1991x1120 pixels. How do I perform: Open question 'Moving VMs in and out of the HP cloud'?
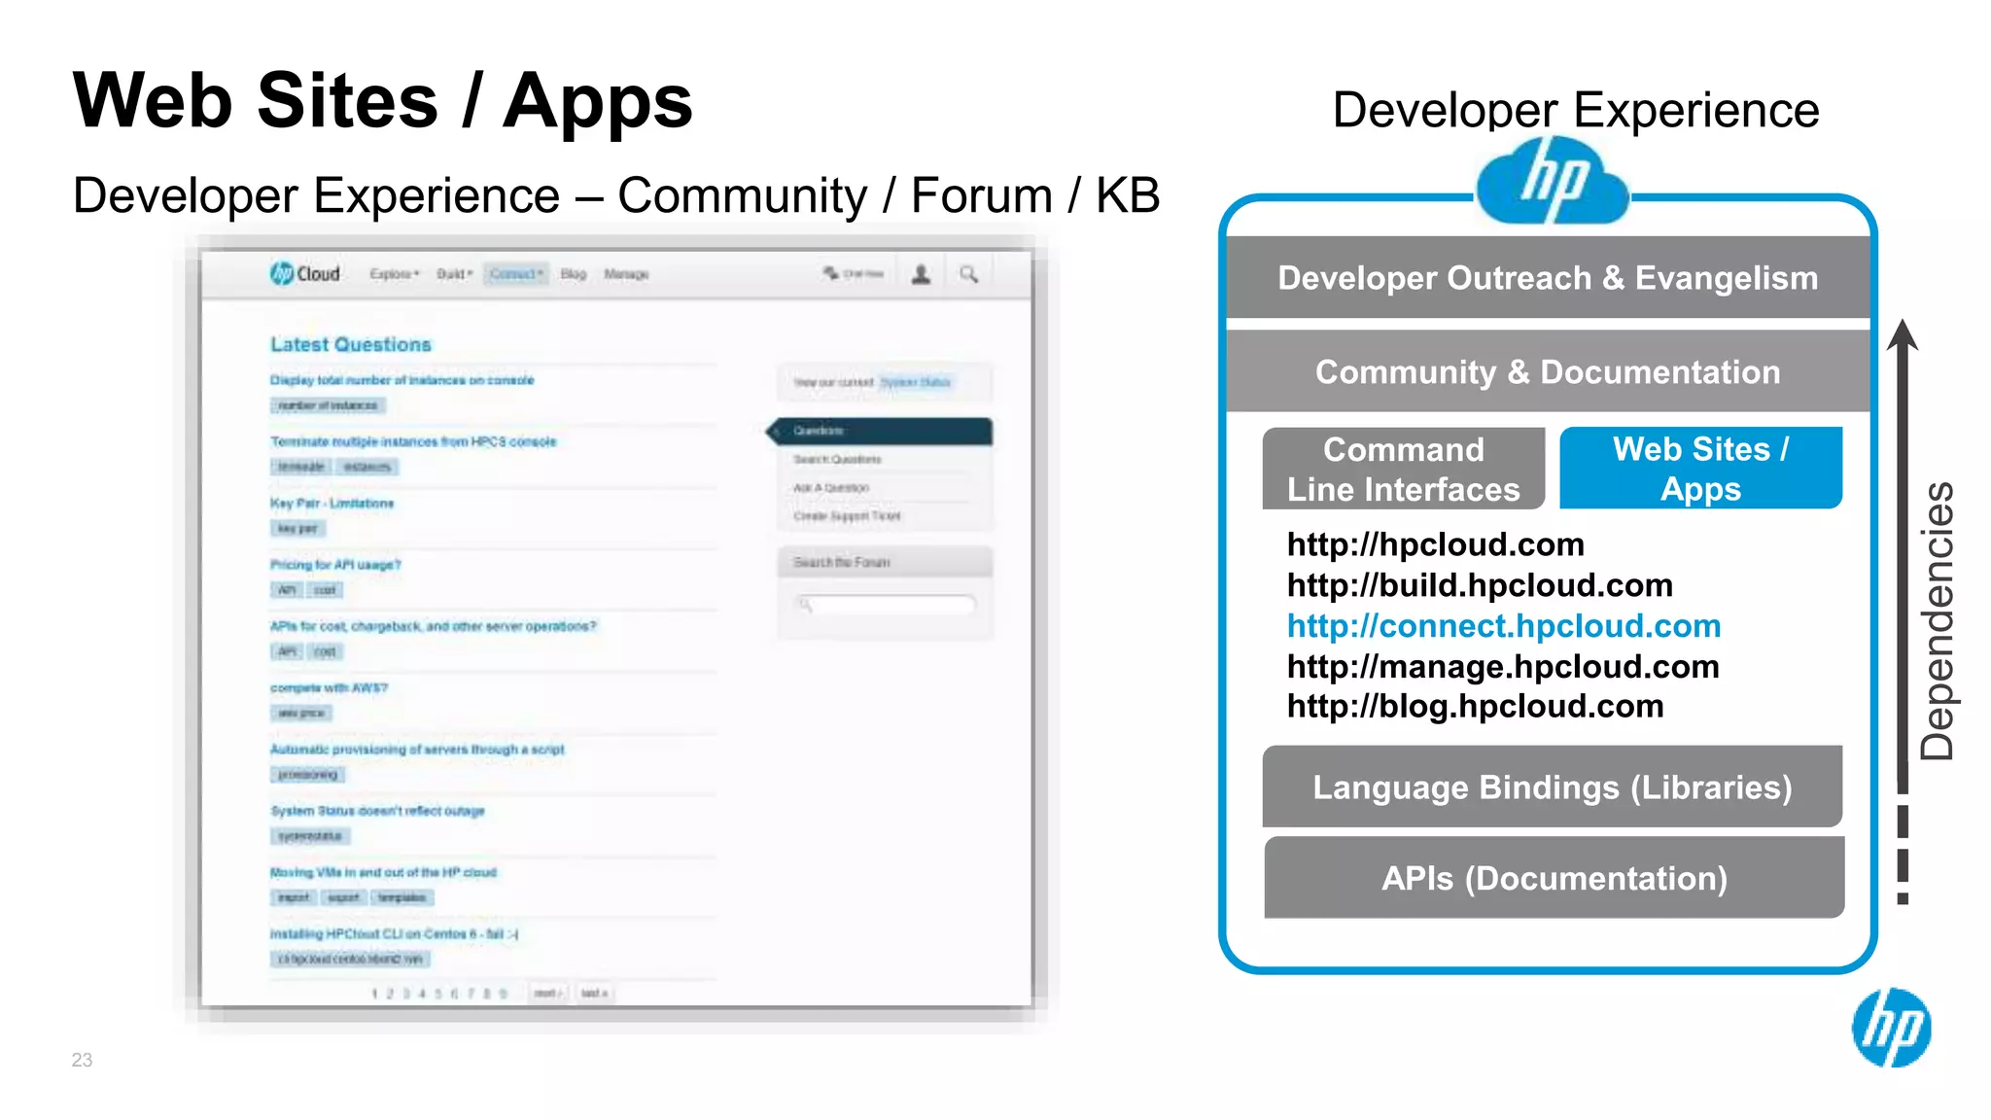383,872
